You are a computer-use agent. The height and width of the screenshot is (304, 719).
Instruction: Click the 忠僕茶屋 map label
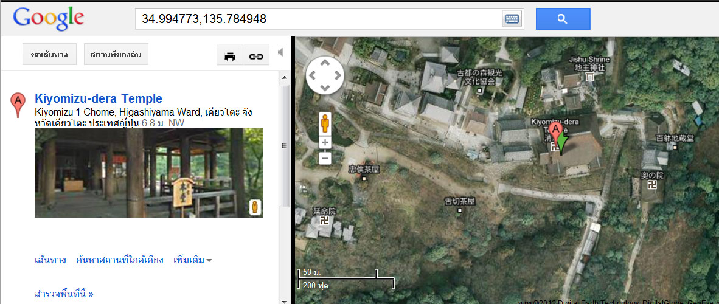pos(364,169)
